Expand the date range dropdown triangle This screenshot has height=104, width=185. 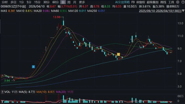pos(183,11)
